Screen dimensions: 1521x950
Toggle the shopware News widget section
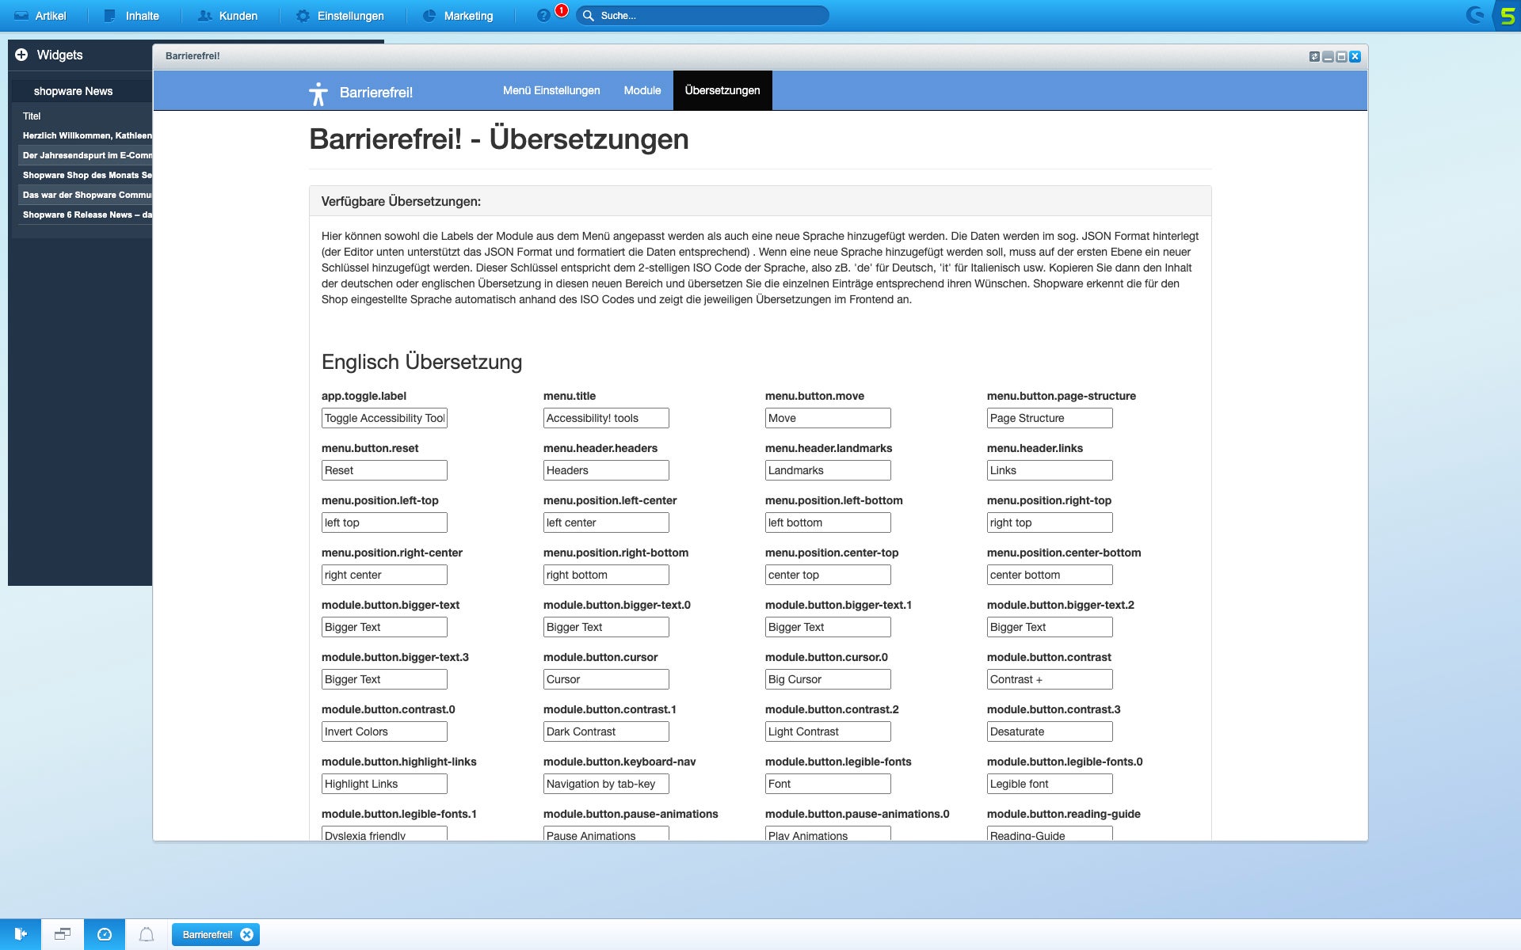click(74, 91)
